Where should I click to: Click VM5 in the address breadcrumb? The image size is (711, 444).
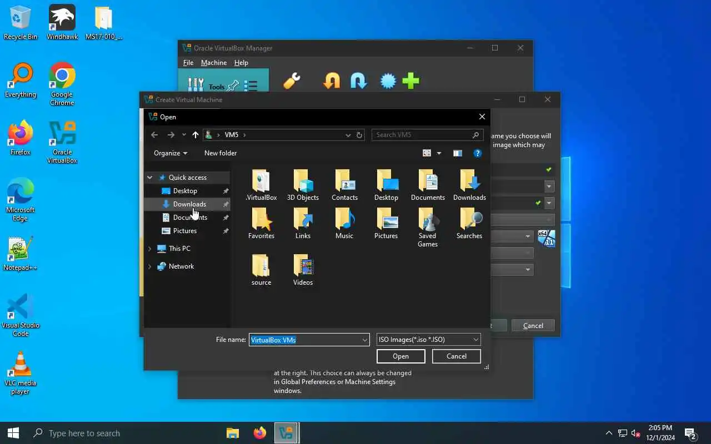pos(232,135)
